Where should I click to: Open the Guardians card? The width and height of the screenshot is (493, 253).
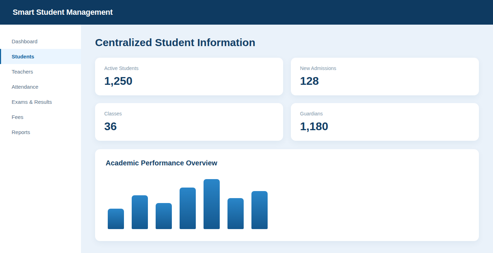[385, 122]
